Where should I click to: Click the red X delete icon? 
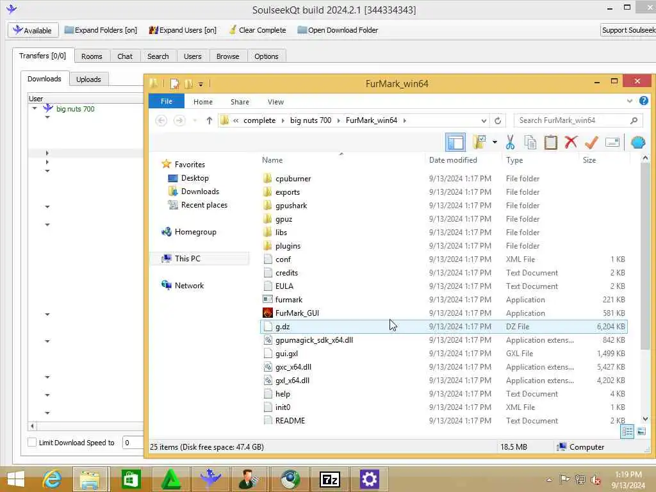(571, 142)
